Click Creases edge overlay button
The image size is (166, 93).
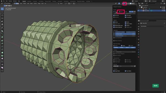[x=116, y=48]
